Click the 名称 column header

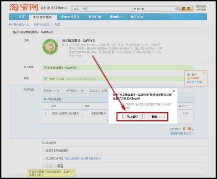click(54, 106)
